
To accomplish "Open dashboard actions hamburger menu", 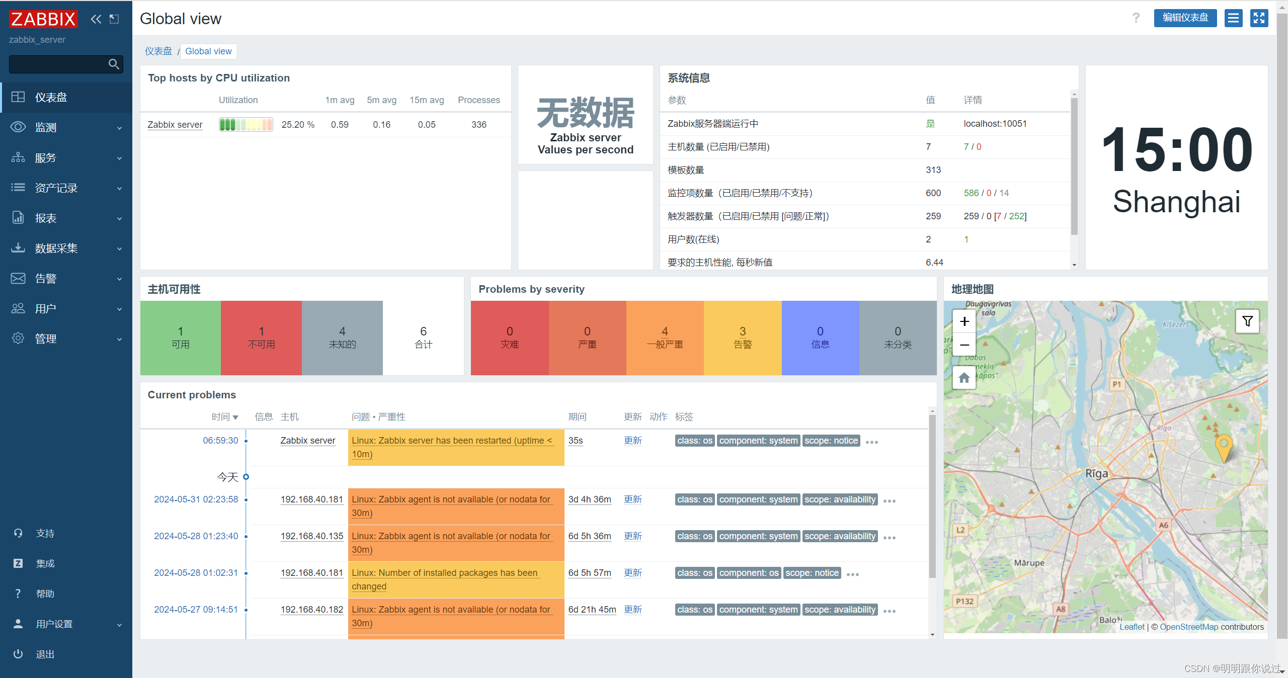I will point(1233,18).
